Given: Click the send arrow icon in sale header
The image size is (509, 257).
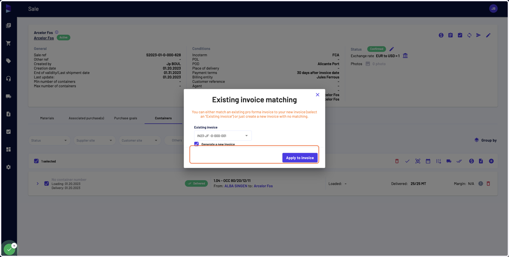Looking at the screenshot, I should 478,35.
